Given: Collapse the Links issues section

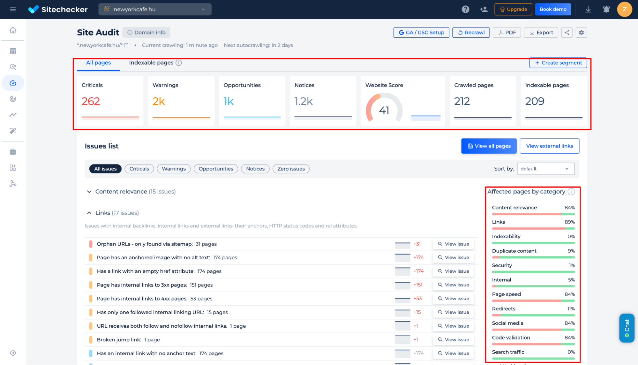Looking at the screenshot, I should pos(88,212).
